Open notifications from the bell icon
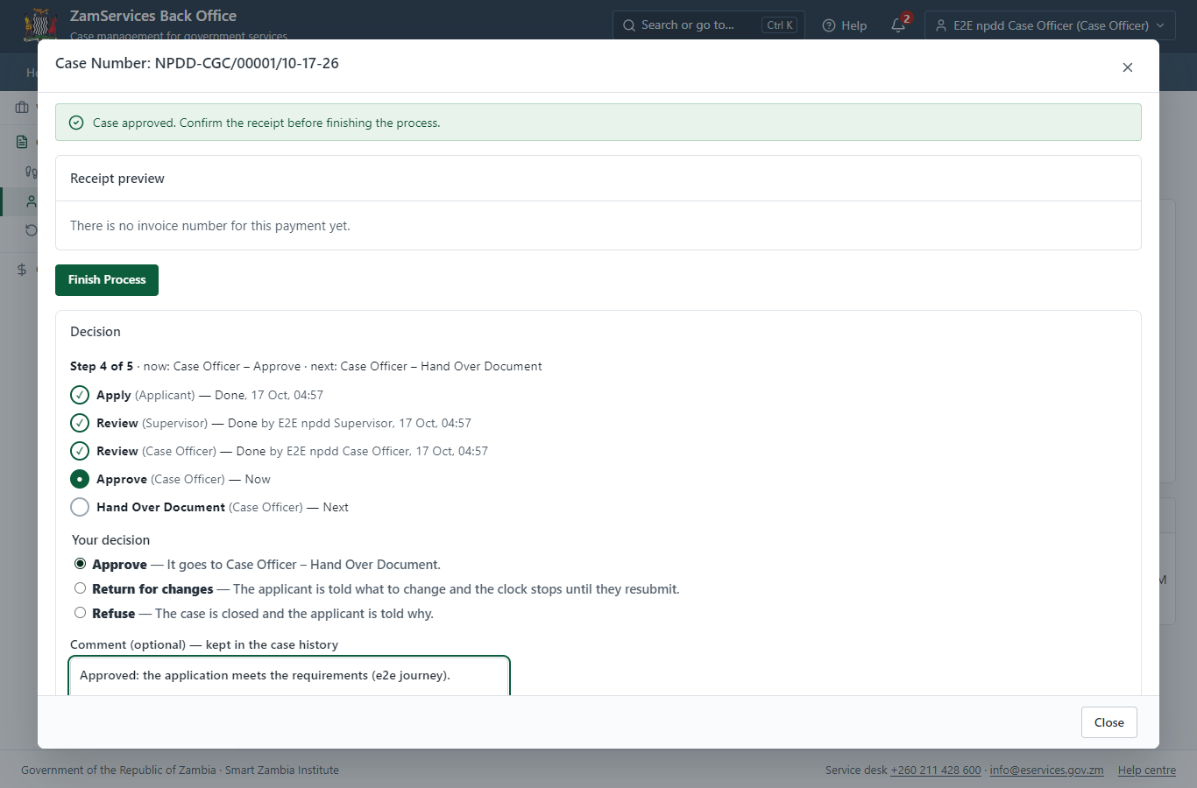 [x=898, y=25]
